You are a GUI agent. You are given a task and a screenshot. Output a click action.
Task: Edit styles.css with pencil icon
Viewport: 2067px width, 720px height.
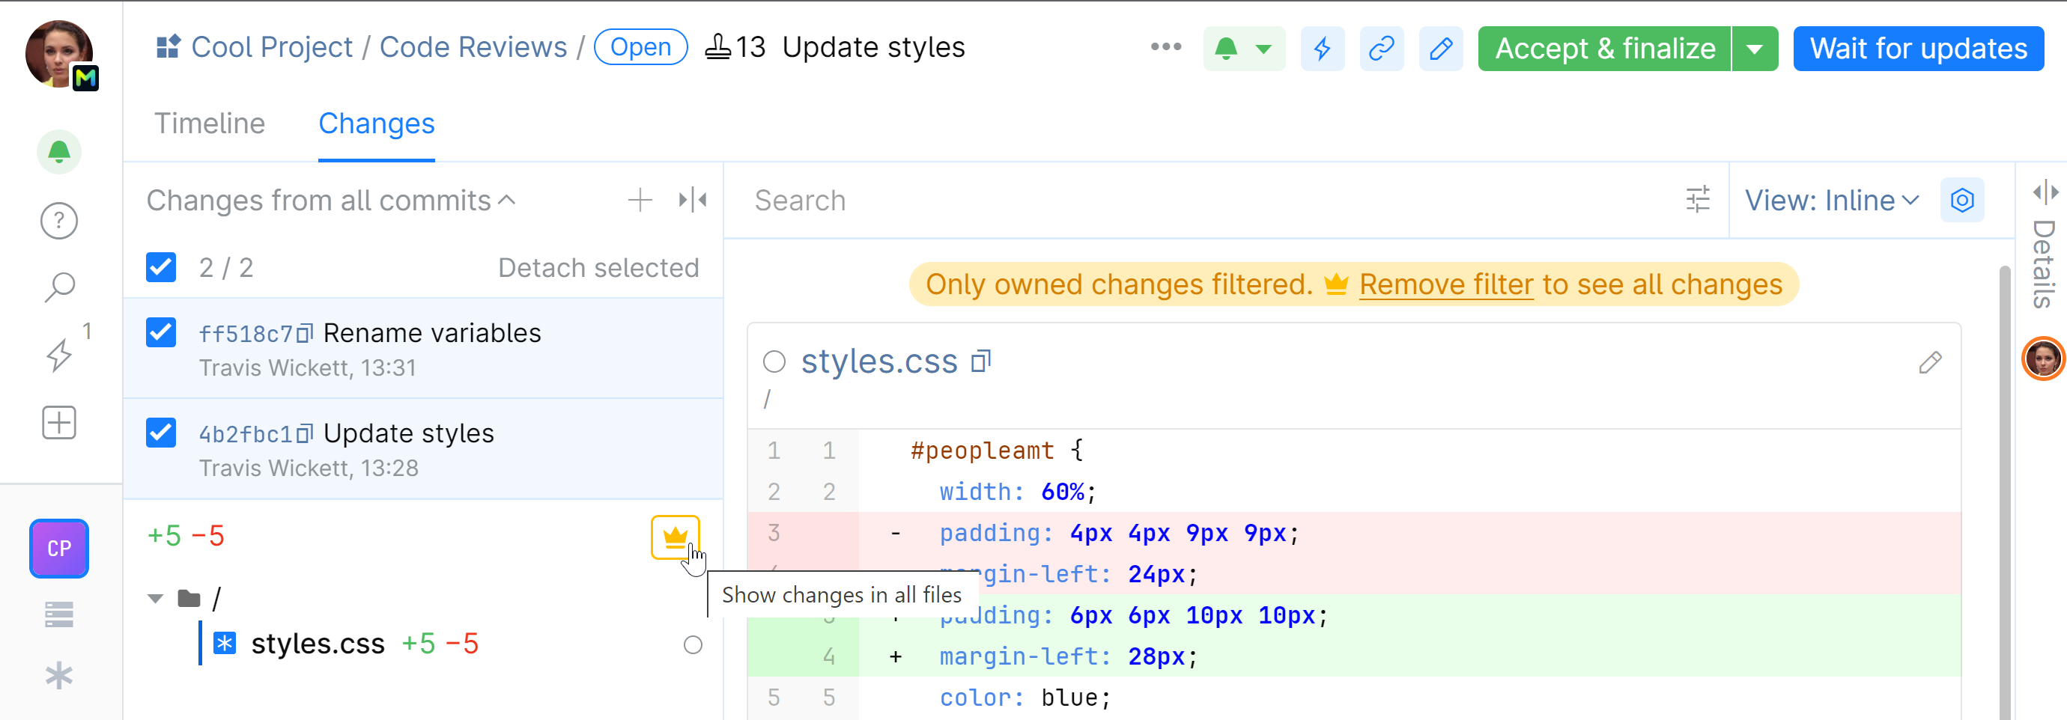[1930, 362]
